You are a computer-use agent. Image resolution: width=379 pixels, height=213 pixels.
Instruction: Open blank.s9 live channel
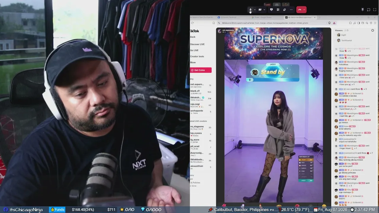tap(201, 92)
